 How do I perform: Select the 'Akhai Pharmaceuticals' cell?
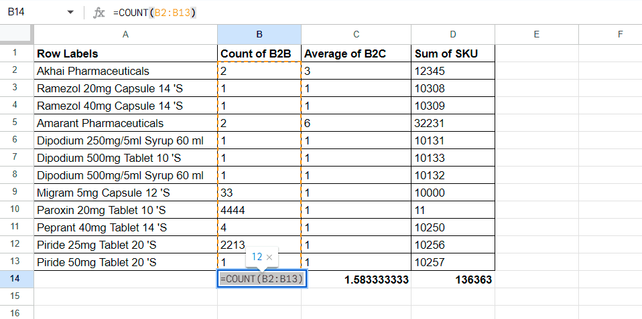pyautogui.click(x=126, y=71)
